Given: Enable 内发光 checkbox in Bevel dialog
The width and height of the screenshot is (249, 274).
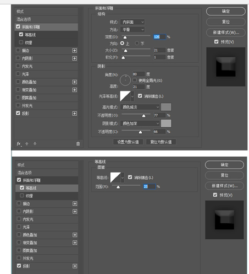Looking at the screenshot, I should point(18,66).
